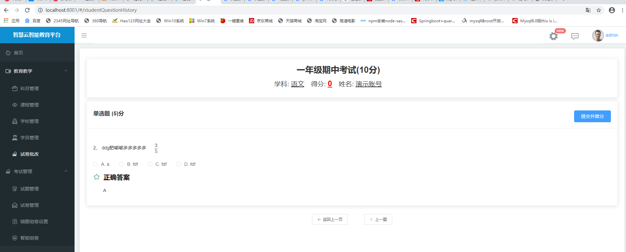
Task: Open the chat message icon in header
Action: pos(575,36)
